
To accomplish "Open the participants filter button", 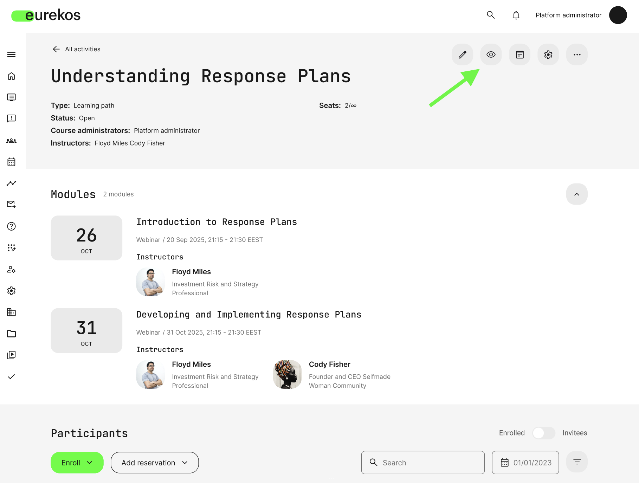I will coord(576,462).
